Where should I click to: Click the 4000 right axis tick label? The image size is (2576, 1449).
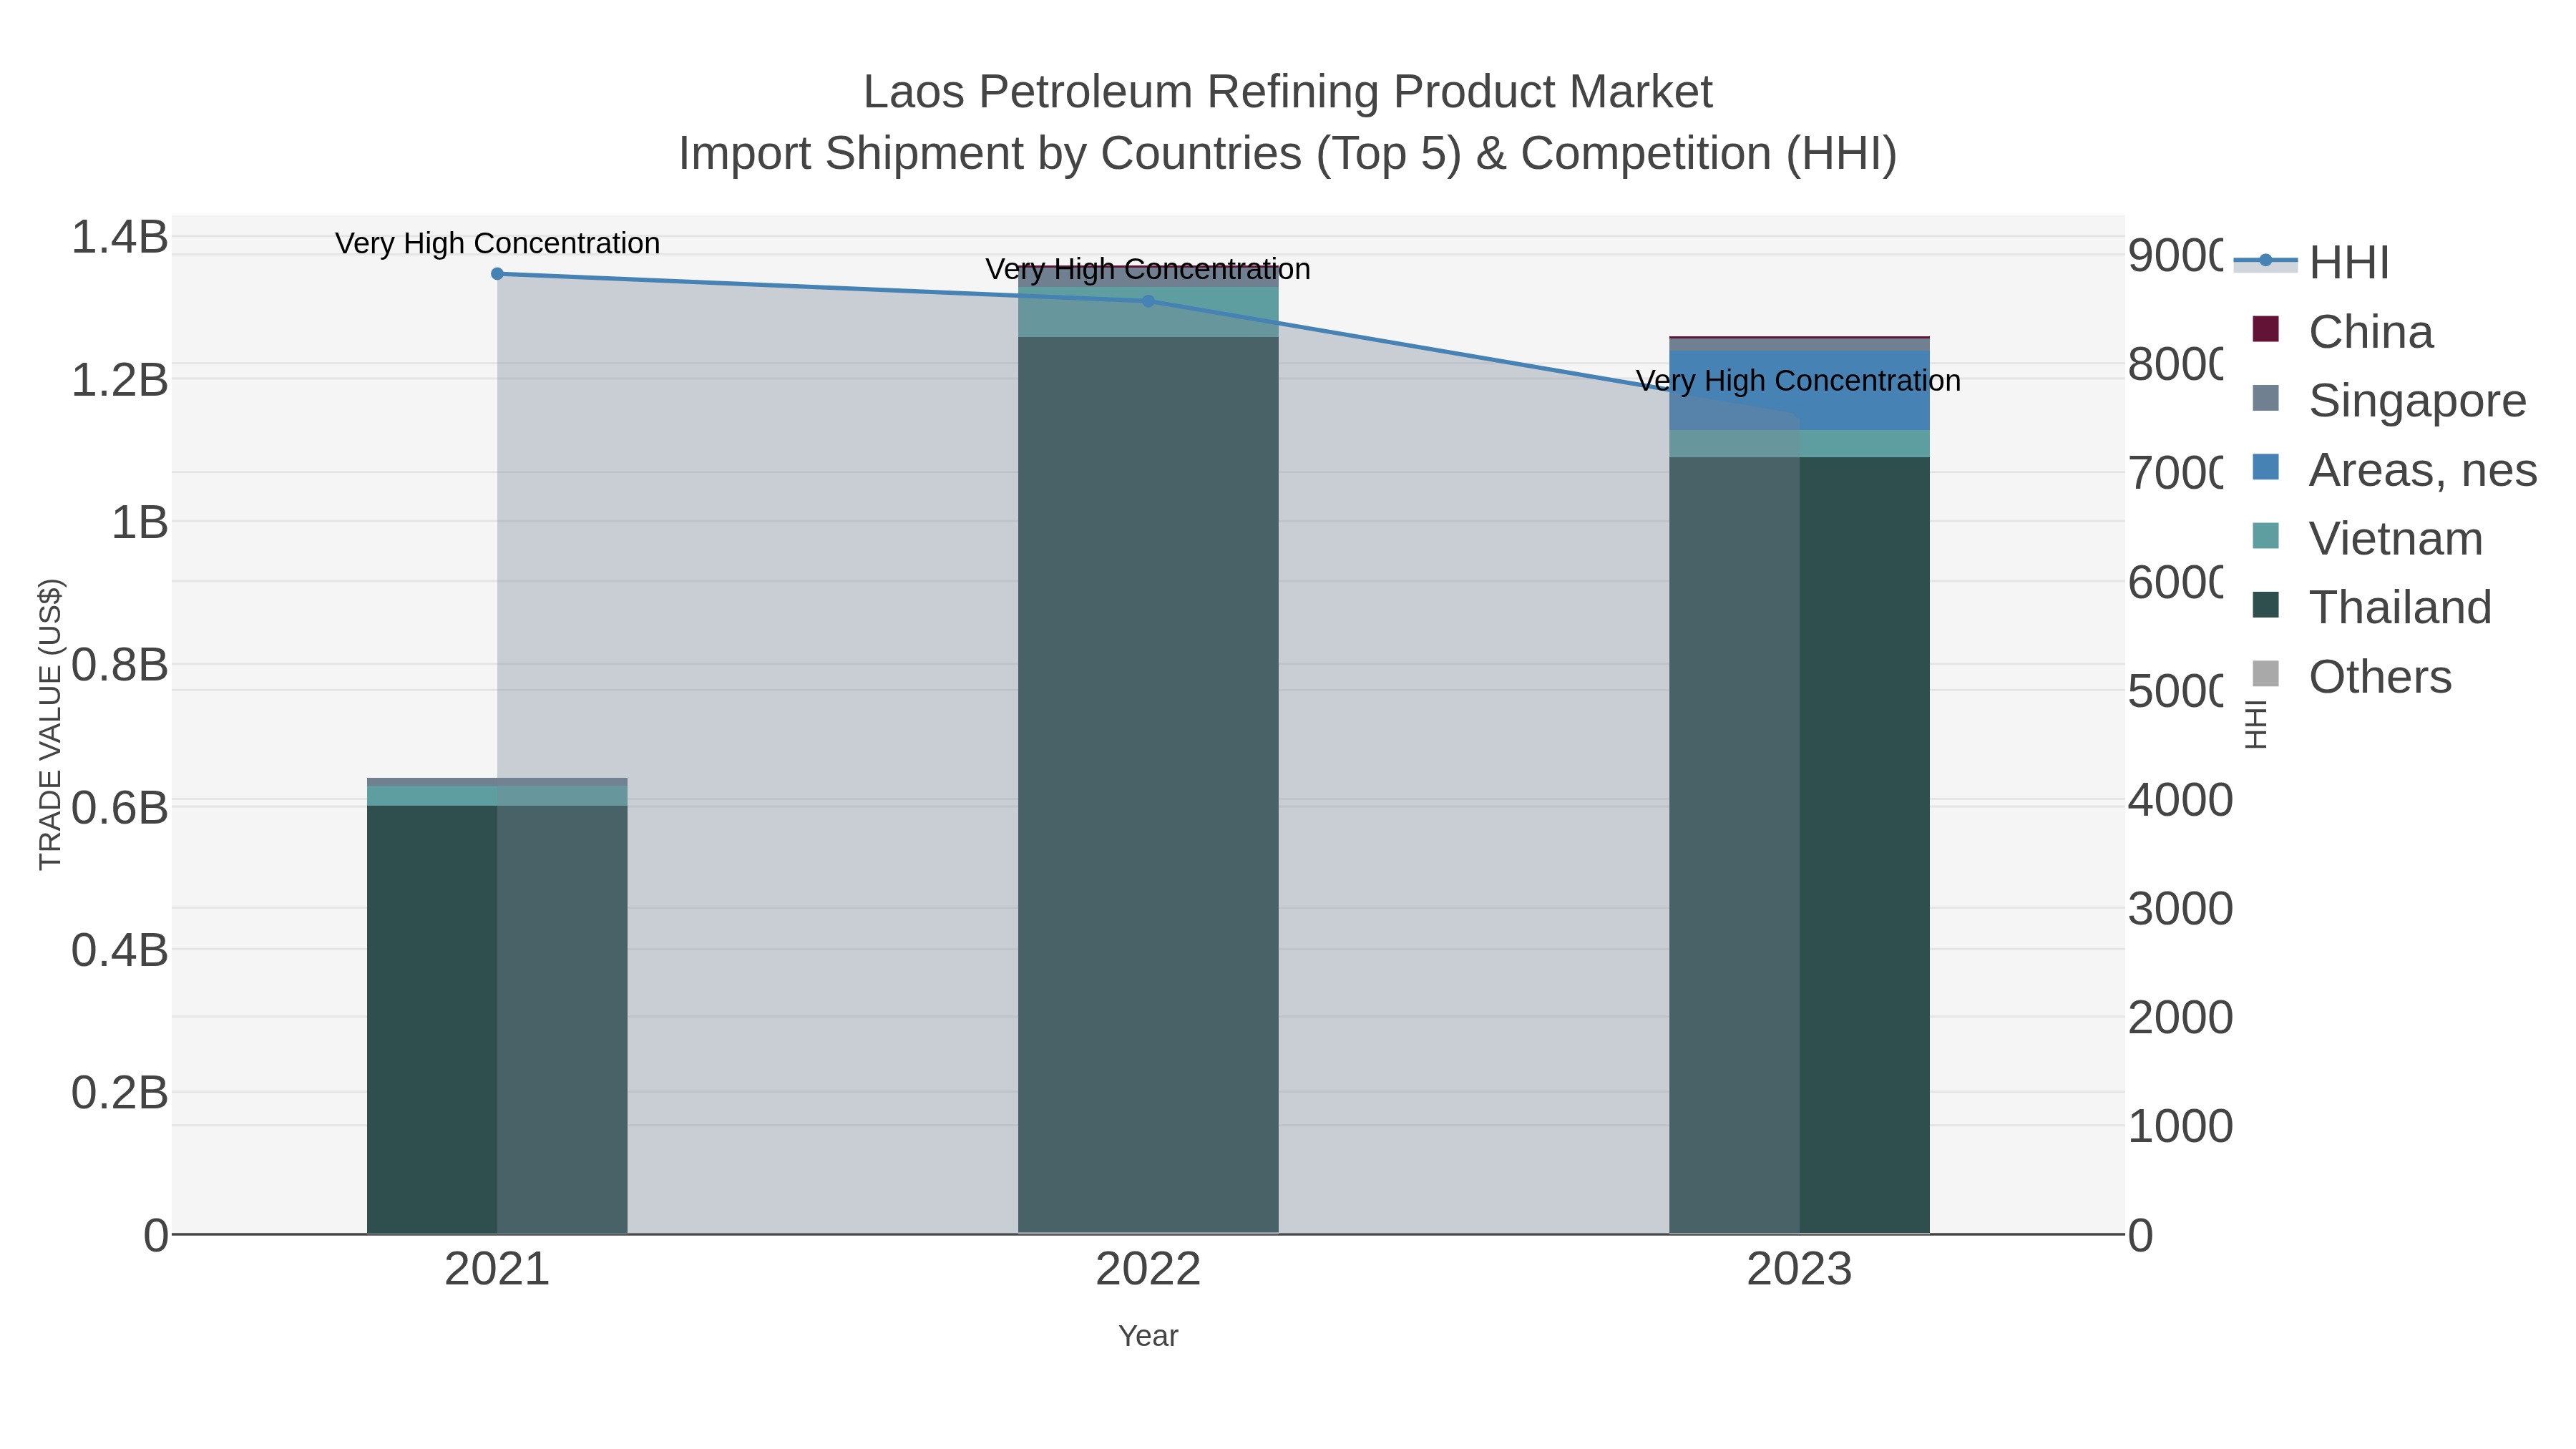(x=2180, y=800)
